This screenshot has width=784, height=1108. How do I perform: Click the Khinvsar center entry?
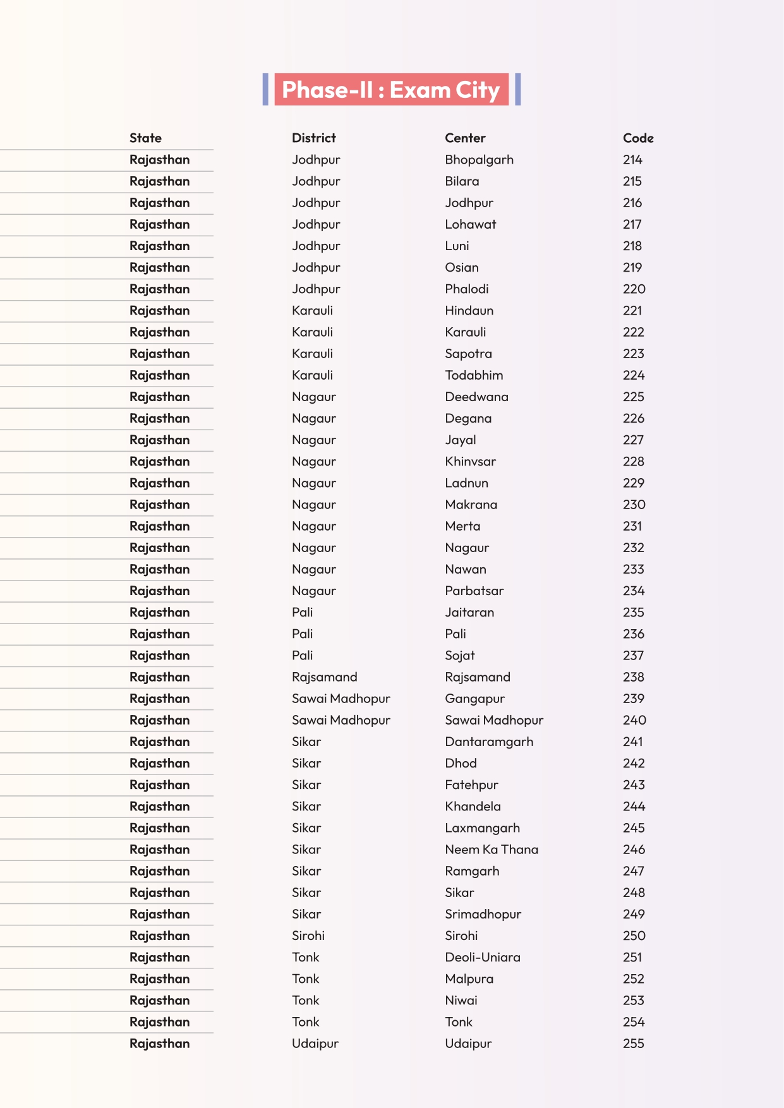coord(470,462)
